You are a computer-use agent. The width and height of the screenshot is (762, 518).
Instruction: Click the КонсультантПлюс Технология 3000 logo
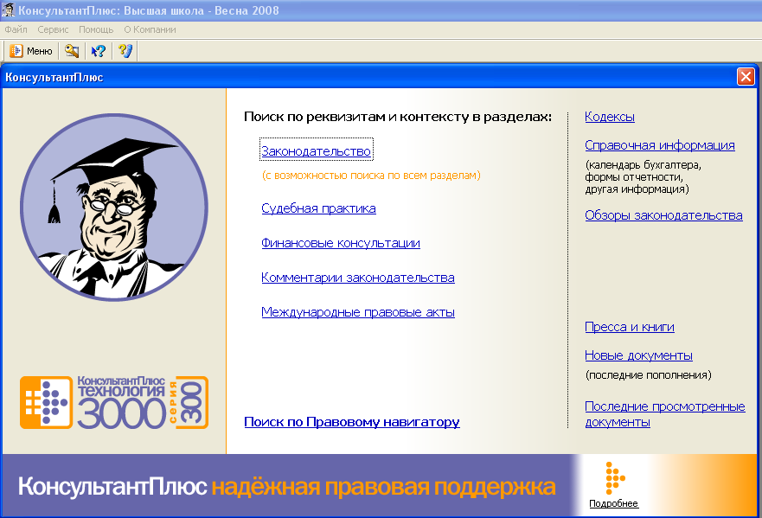[114, 402]
